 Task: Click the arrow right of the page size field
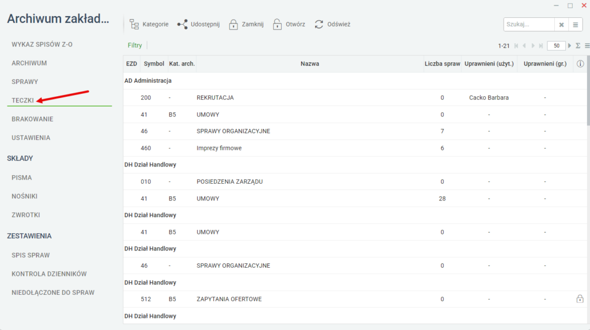[x=569, y=46]
